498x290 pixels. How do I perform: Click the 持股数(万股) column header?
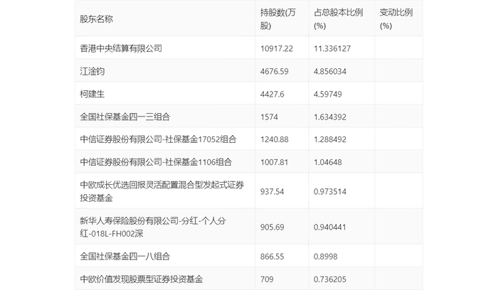(x=278, y=19)
